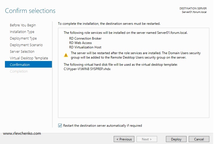Image resolution: width=214 pixels, height=144 pixels.
Task: Click the Server01.forum.local destination server name
Action: (x=194, y=12)
